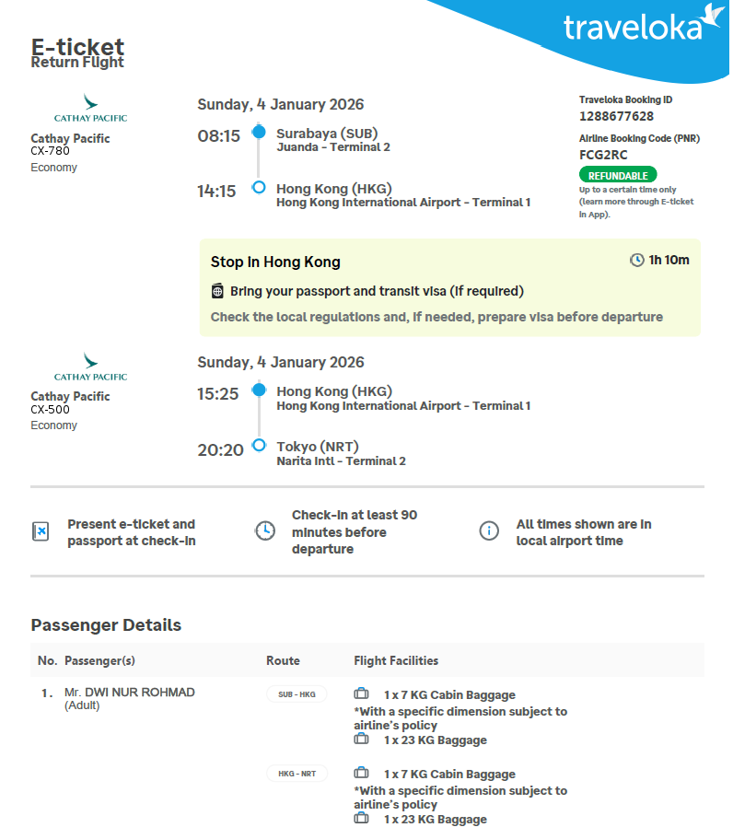Click the first 7 KG cabin baggage icon
The height and width of the screenshot is (839, 733).
point(362,694)
